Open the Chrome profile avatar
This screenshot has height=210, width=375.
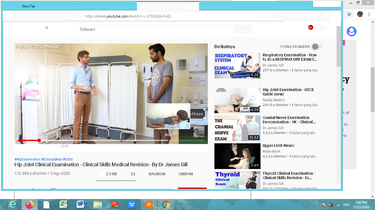[360, 14]
